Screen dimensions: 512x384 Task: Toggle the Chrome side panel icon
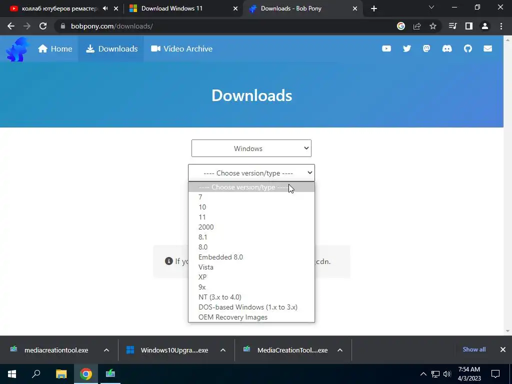(468, 26)
